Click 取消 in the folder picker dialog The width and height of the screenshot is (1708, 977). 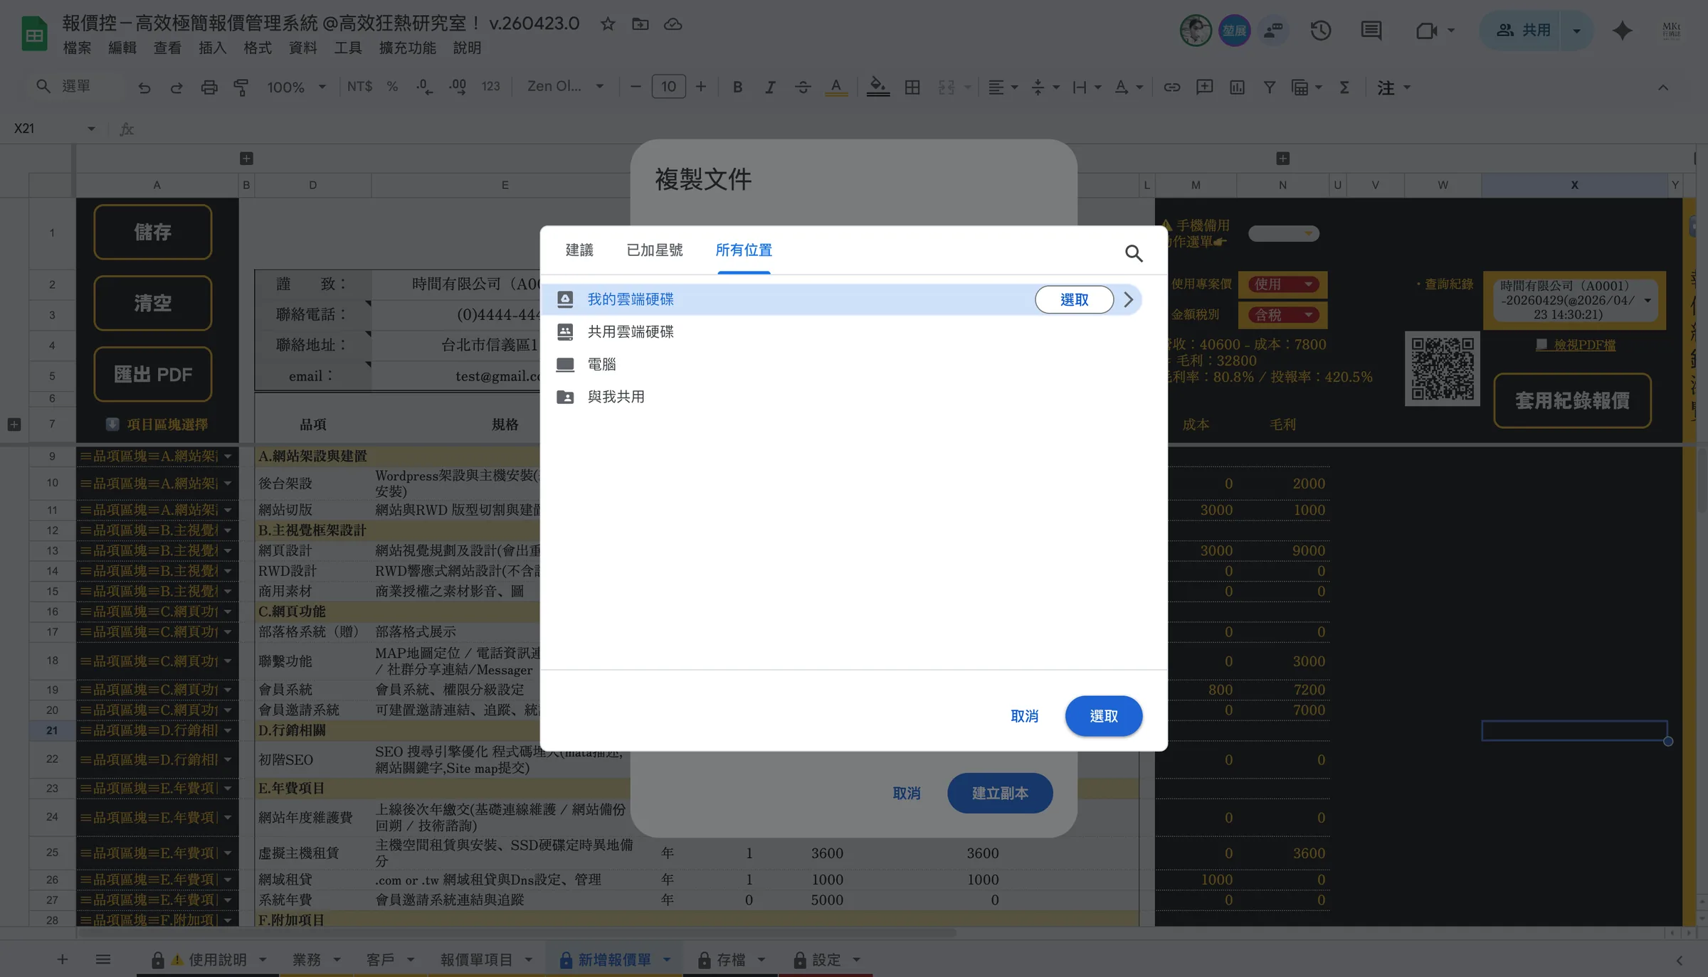[x=1024, y=716]
